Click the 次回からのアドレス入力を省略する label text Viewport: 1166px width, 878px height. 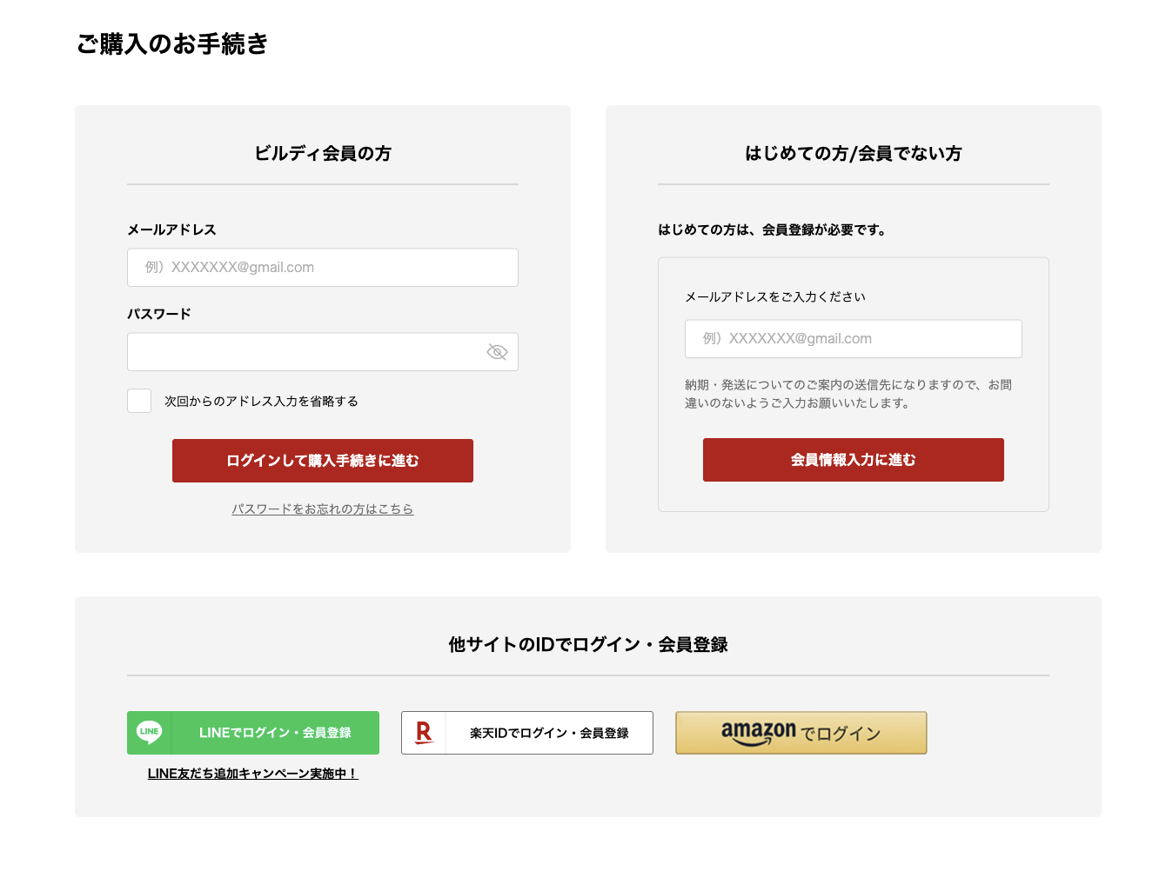click(261, 402)
